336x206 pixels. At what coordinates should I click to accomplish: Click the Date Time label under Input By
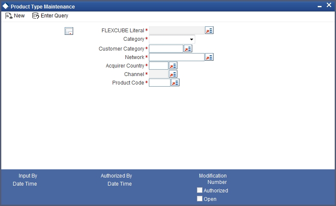[25, 184]
